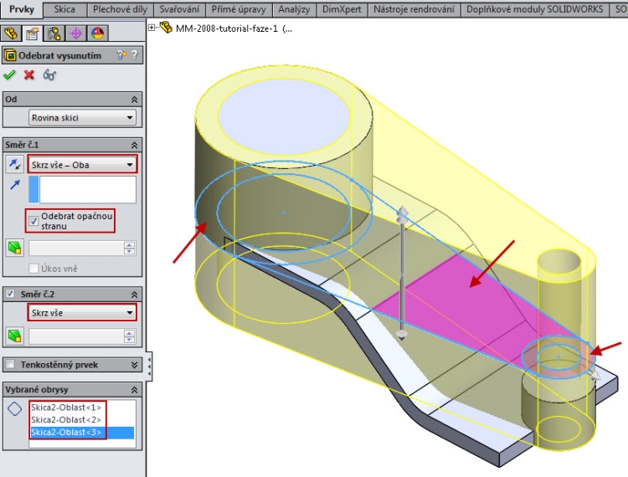Open the FeatureManager design tree tab
This screenshot has width=628, height=477.
click(x=11, y=33)
